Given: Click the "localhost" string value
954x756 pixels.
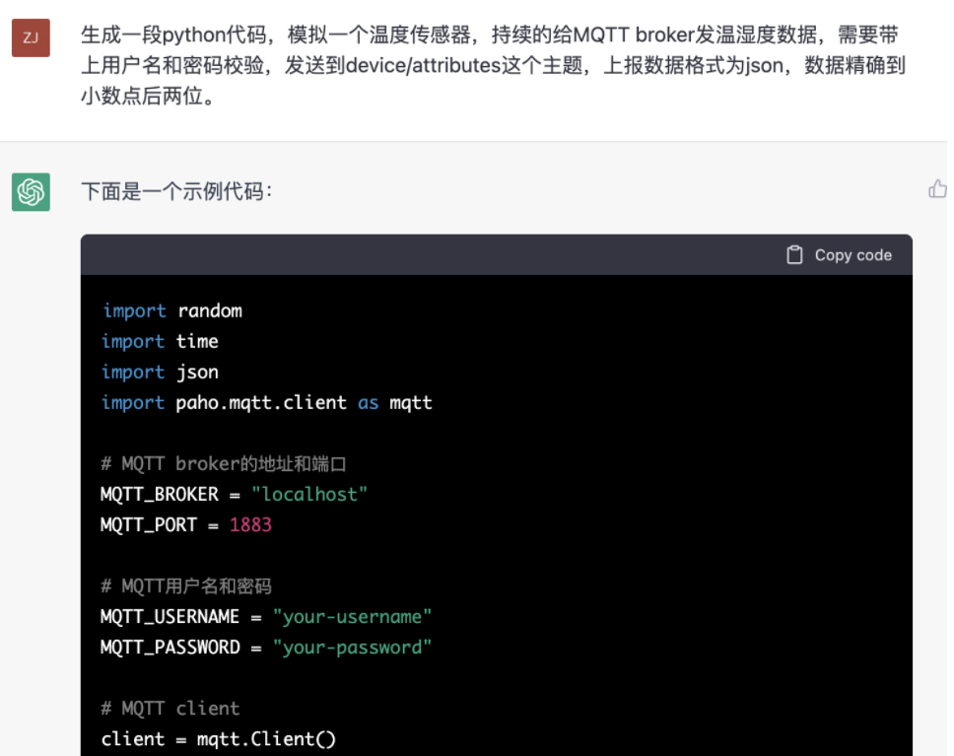Looking at the screenshot, I should 308,494.
